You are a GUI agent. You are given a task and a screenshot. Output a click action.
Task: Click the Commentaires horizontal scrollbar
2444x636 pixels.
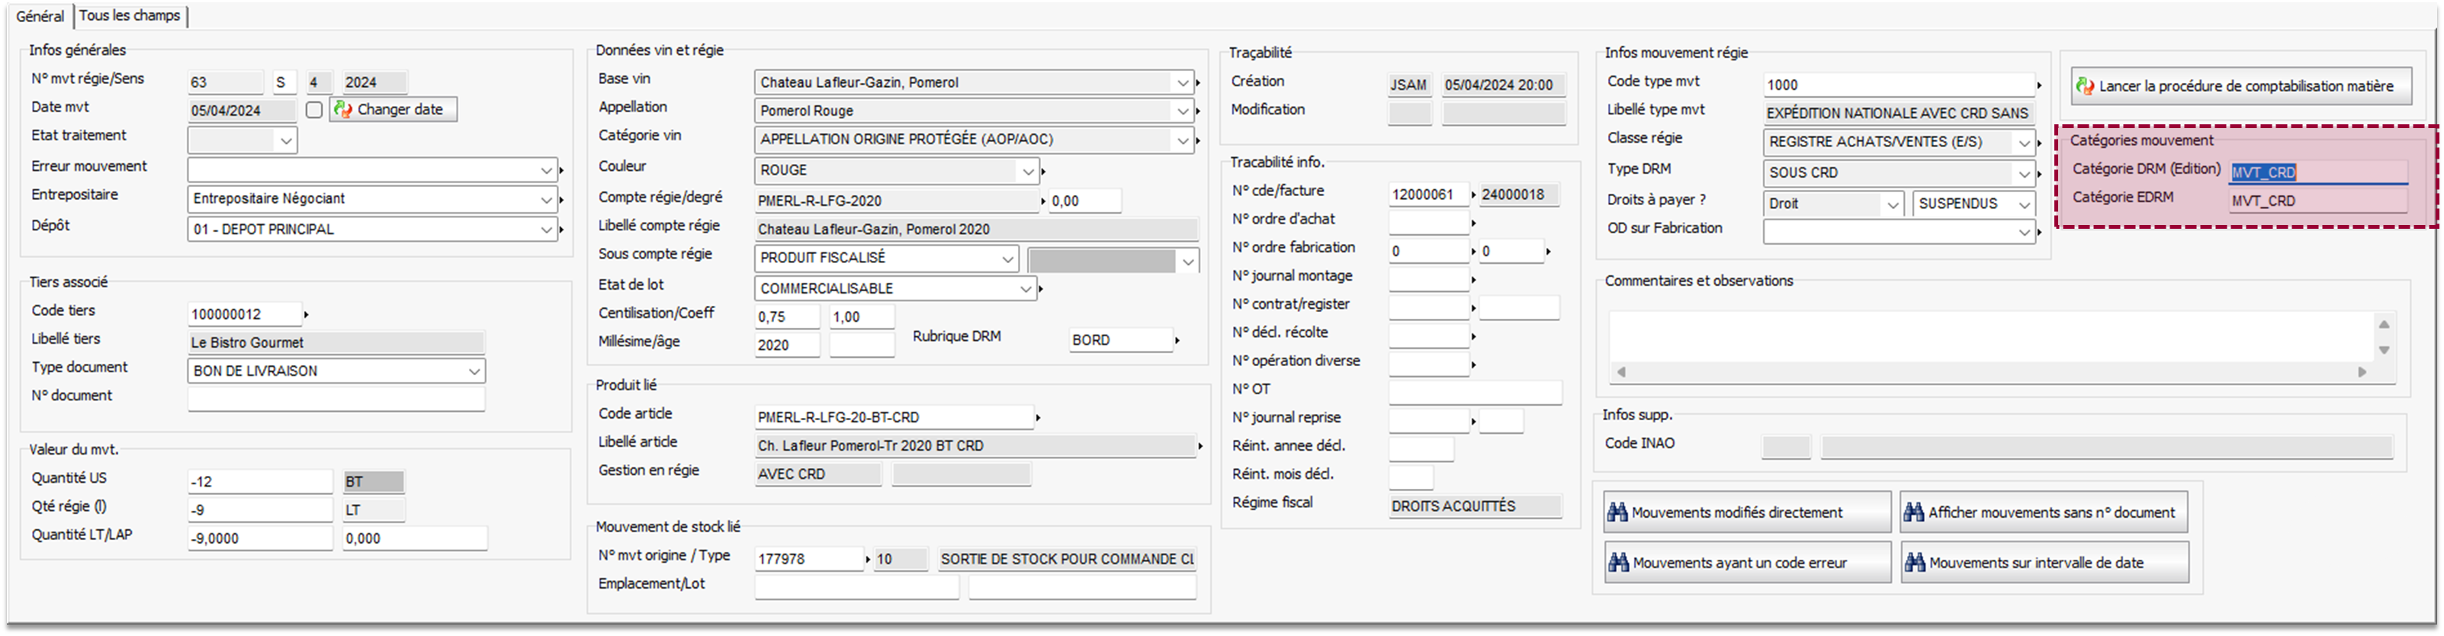1993,372
